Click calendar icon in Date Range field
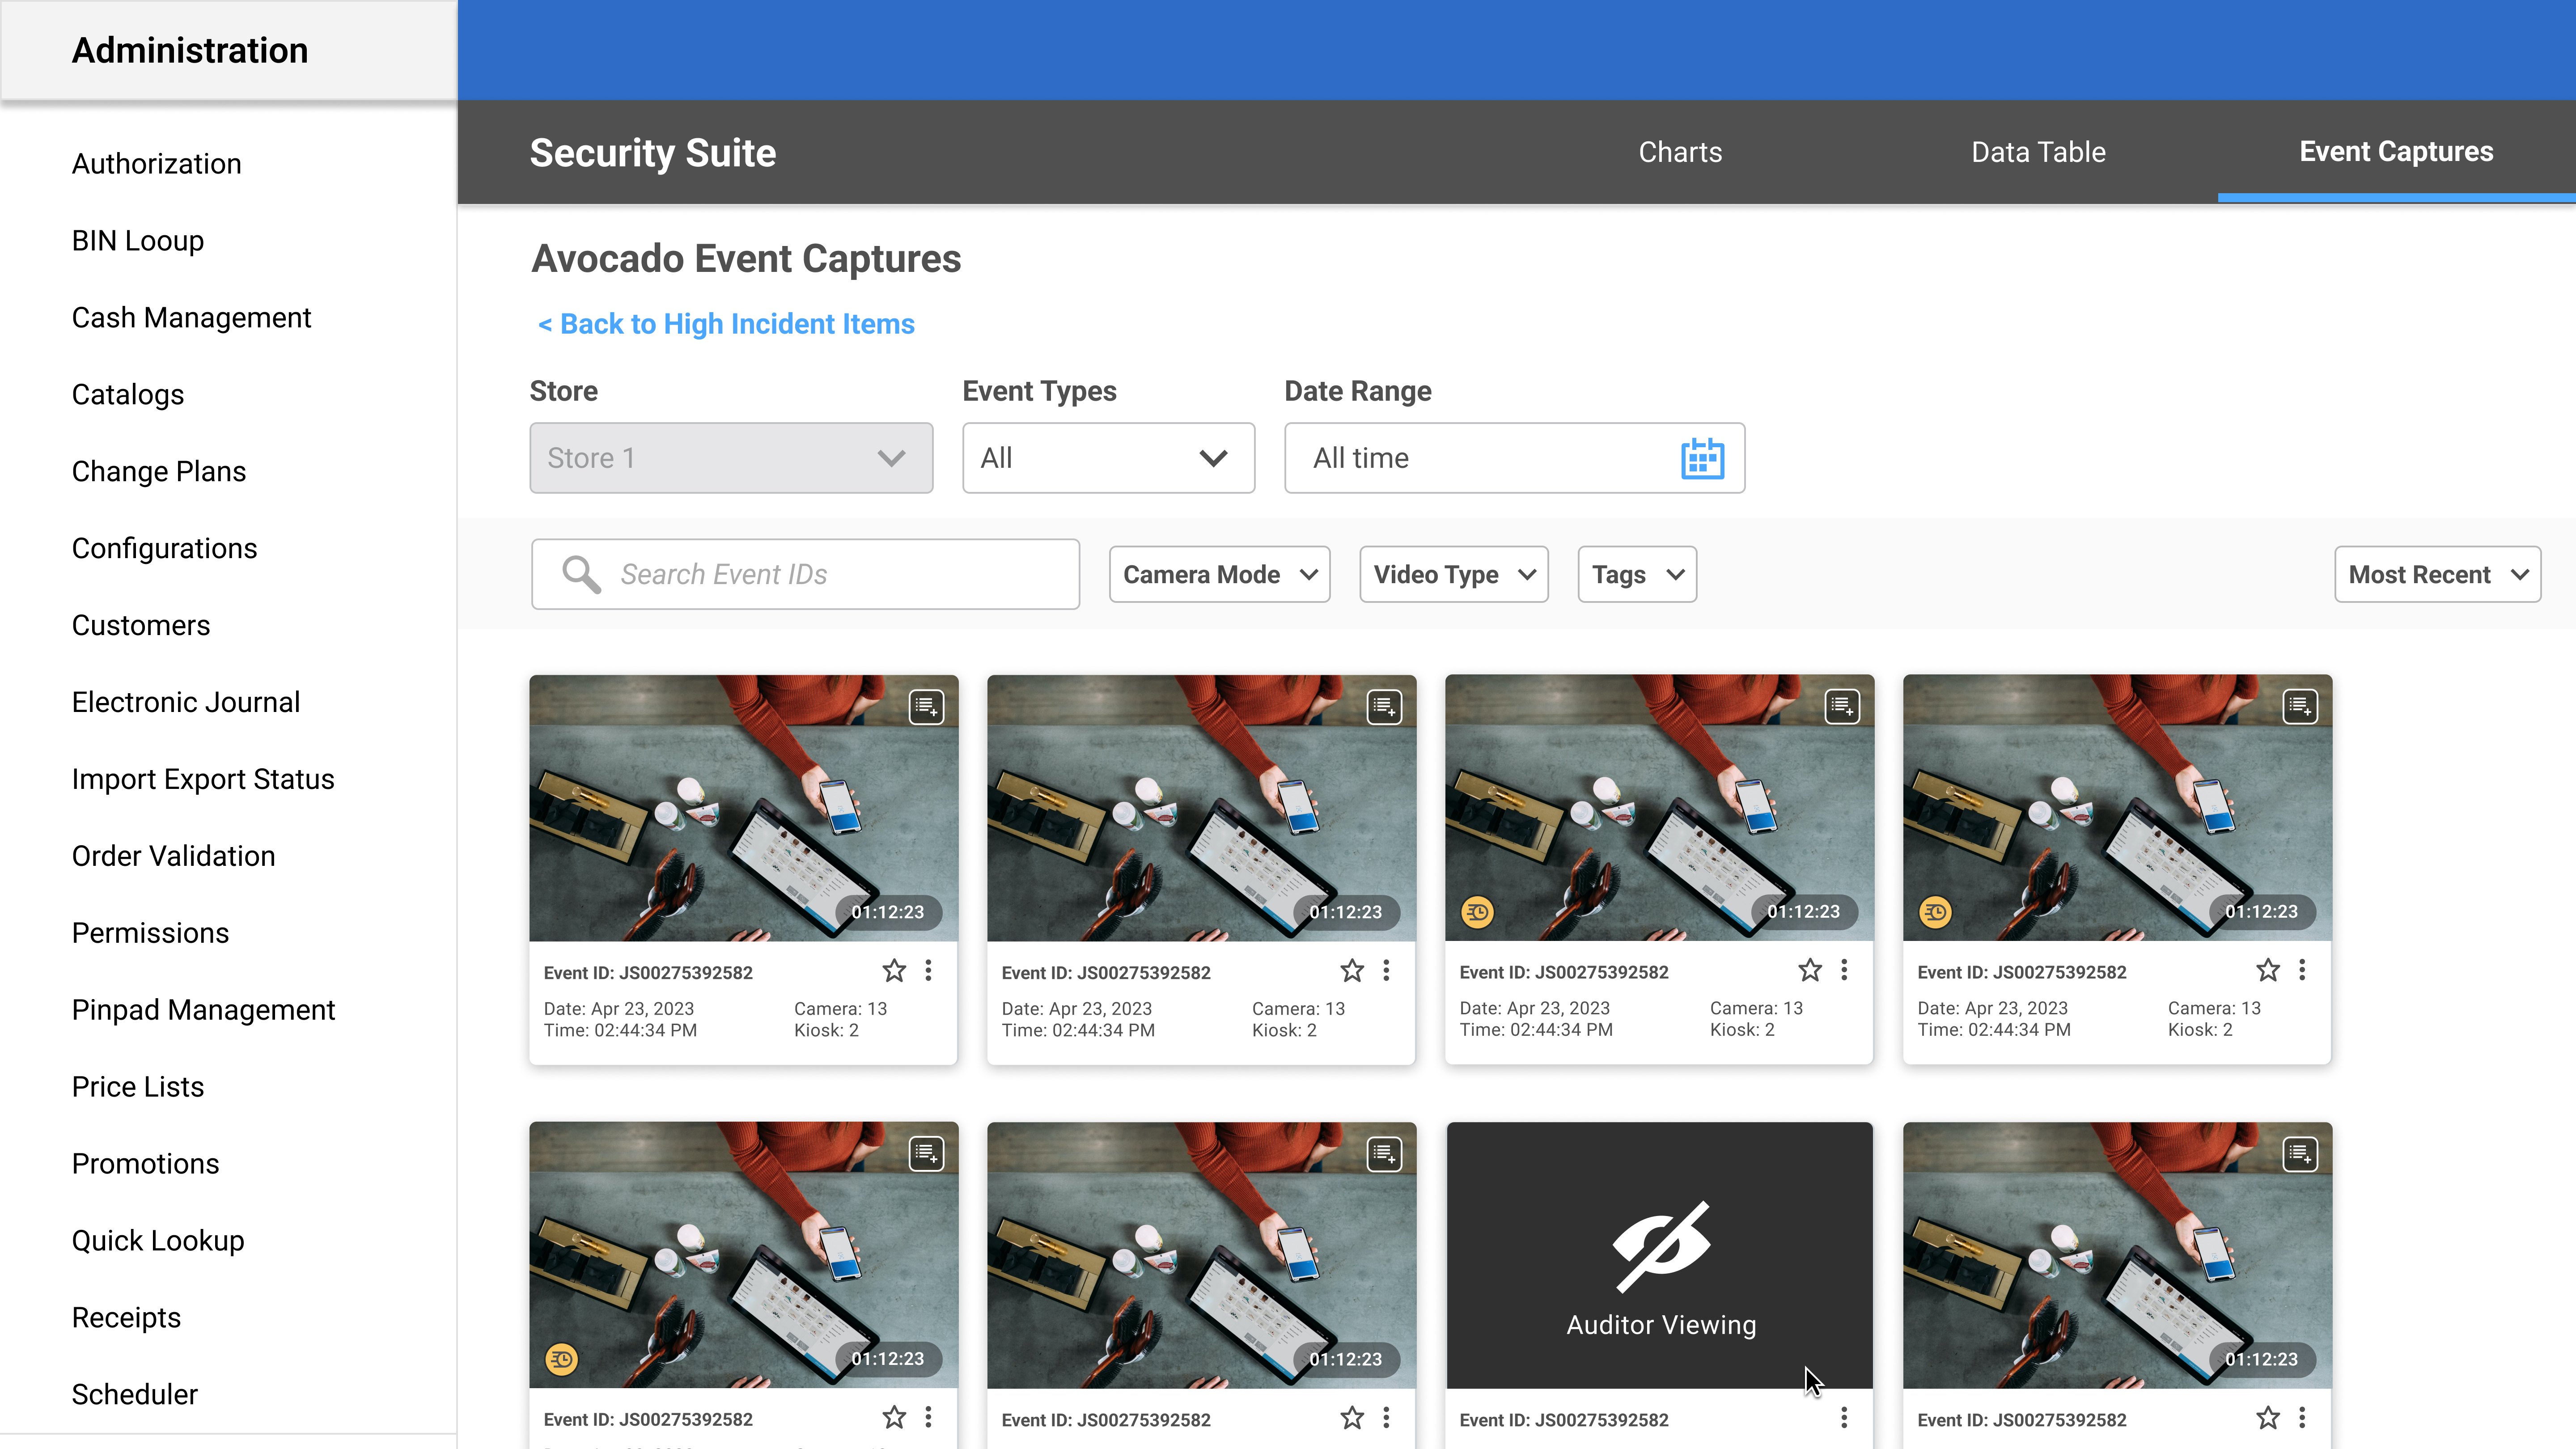Screen dimensions: 2576x1449 [x=1702, y=458]
